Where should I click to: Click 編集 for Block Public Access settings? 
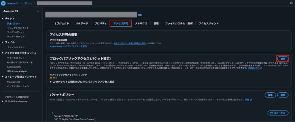(283, 59)
